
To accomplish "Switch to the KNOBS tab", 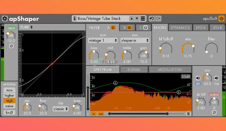I will (160, 28).
